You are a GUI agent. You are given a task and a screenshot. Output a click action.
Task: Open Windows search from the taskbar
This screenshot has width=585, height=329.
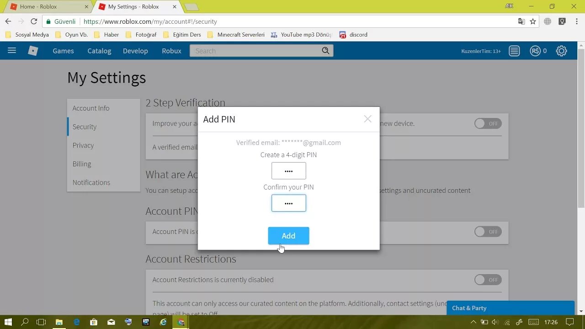pos(25,322)
